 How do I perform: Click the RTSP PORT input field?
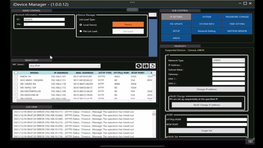(x=217, y=124)
